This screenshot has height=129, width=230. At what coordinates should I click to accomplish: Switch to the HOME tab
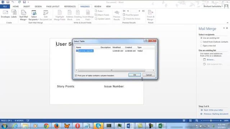click(16, 6)
